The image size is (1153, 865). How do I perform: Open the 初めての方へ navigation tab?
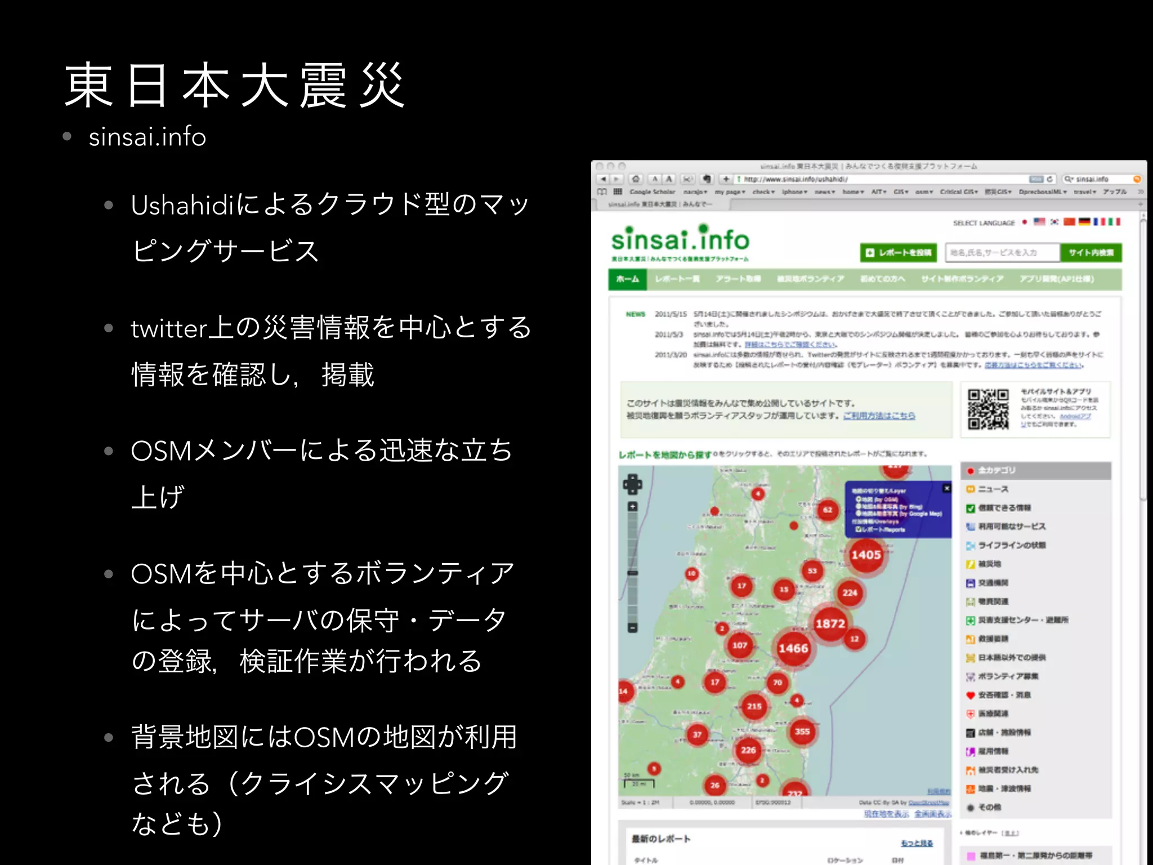tap(882, 279)
